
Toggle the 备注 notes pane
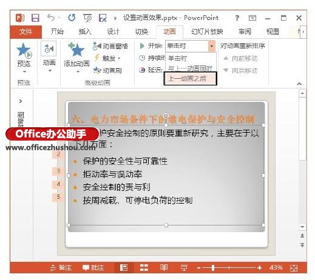(61, 268)
